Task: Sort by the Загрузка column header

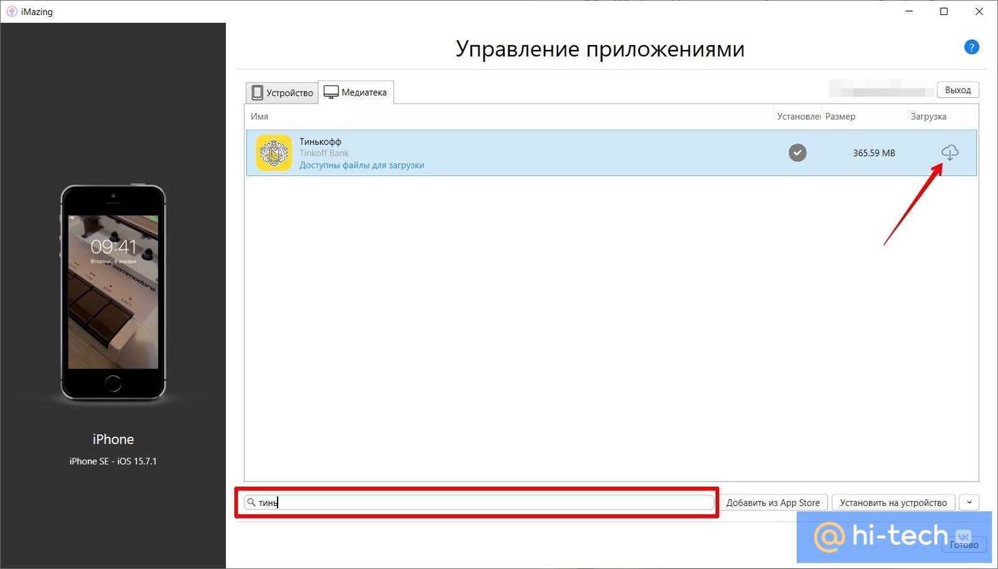Action: pos(928,117)
